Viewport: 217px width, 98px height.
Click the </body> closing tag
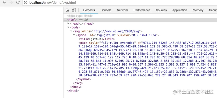76,87
